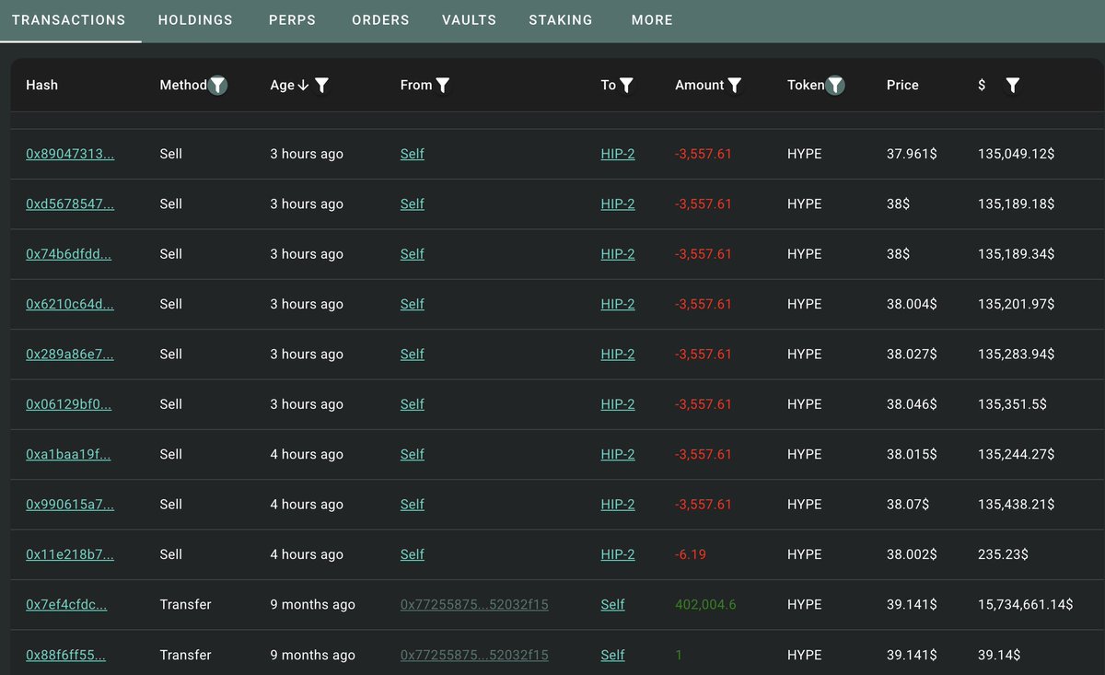Switch to the Holdings tab
1105x675 pixels.
[195, 20]
